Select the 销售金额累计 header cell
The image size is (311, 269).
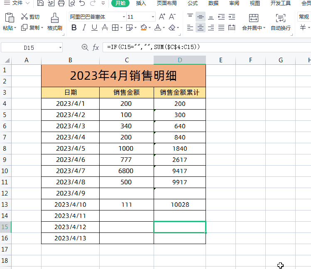pyautogui.click(x=180, y=93)
